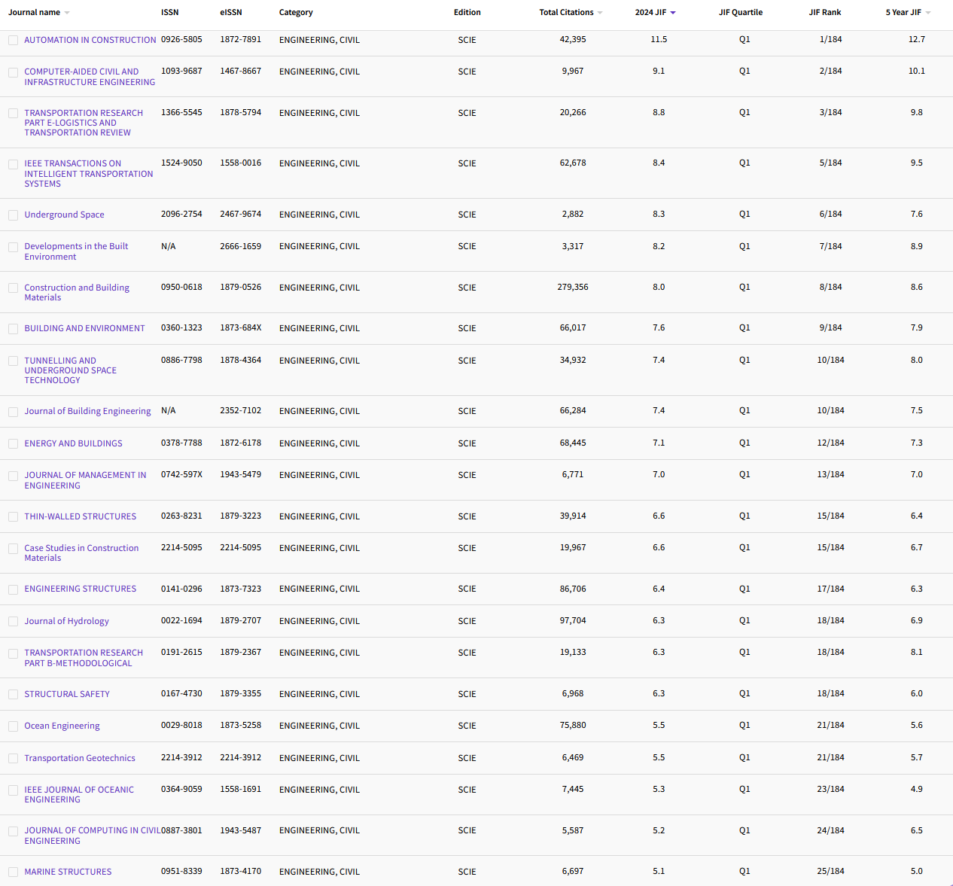Click the Edition column header

pyautogui.click(x=467, y=13)
